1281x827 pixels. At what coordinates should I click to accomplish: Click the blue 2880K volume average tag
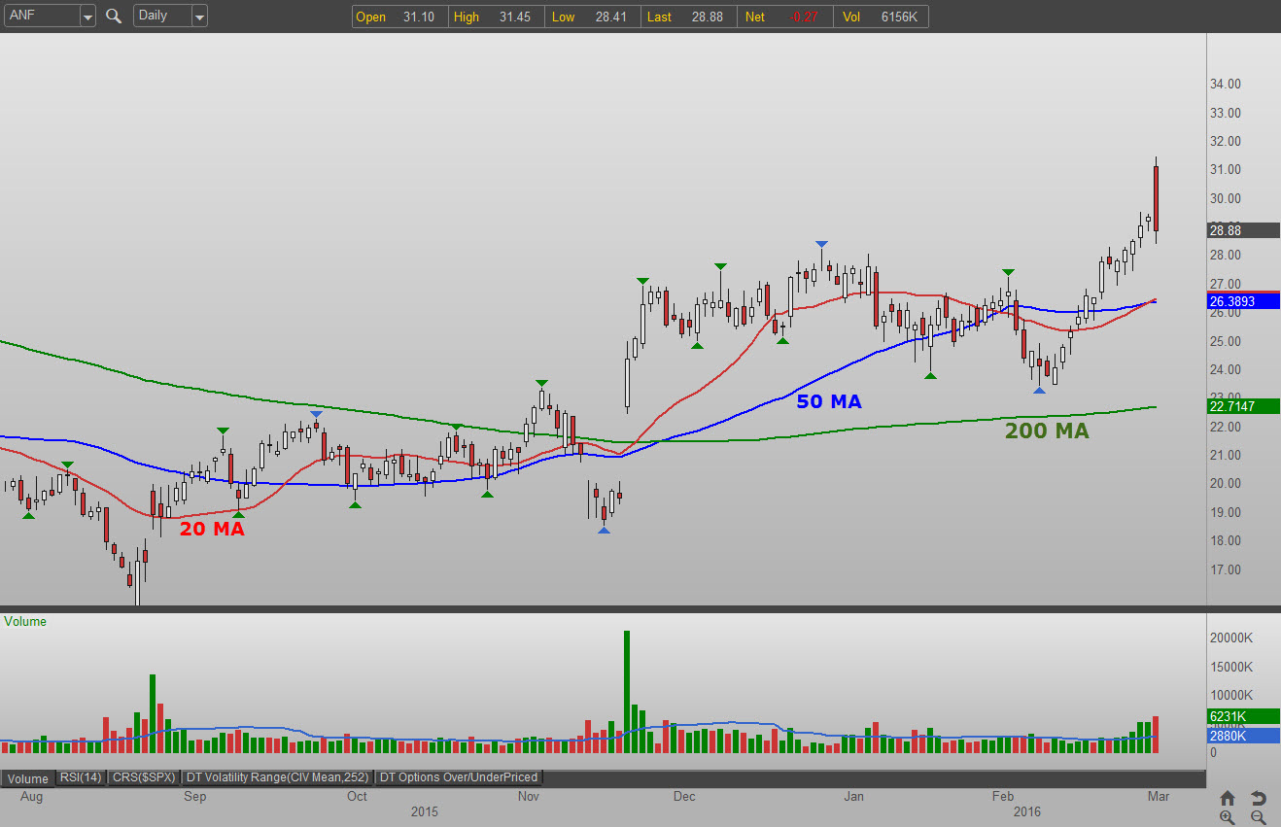[x=1243, y=736]
